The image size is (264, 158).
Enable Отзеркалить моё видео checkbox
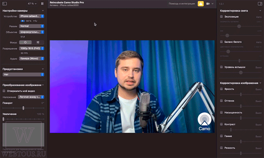pos(4,91)
